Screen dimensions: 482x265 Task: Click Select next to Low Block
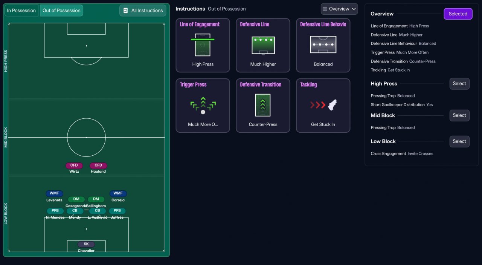click(459, 141)
